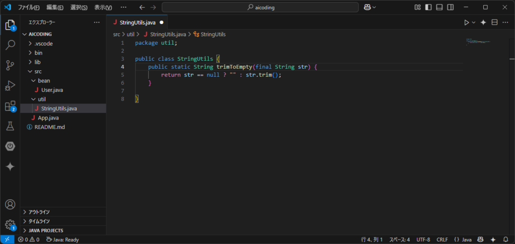The image size is (515, 244).
Task: Open the 編集 menu
Action: 55,7
